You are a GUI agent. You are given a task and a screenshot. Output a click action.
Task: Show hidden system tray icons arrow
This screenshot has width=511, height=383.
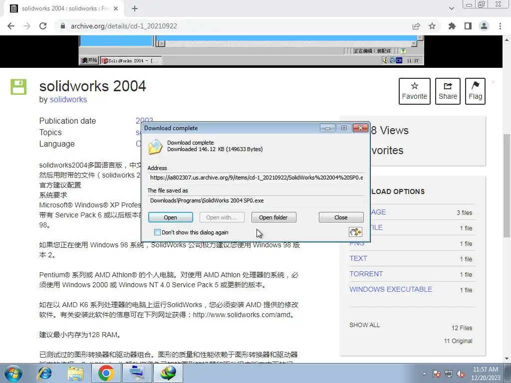click(424, 374)
